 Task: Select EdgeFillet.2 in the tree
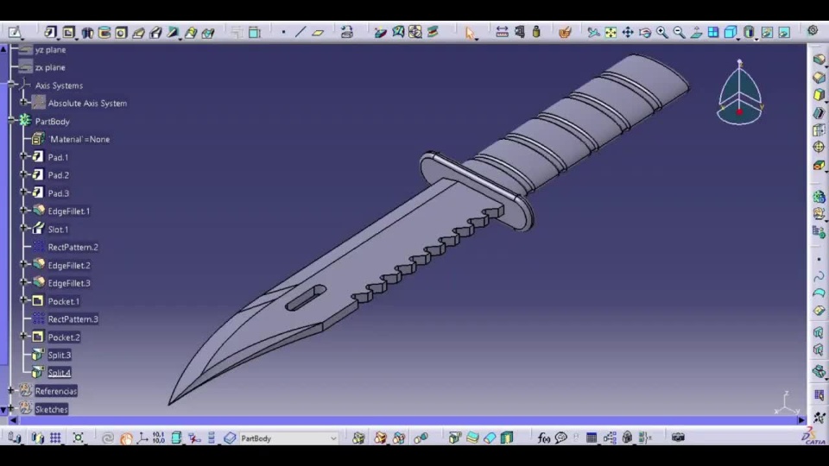coord(69,265)
